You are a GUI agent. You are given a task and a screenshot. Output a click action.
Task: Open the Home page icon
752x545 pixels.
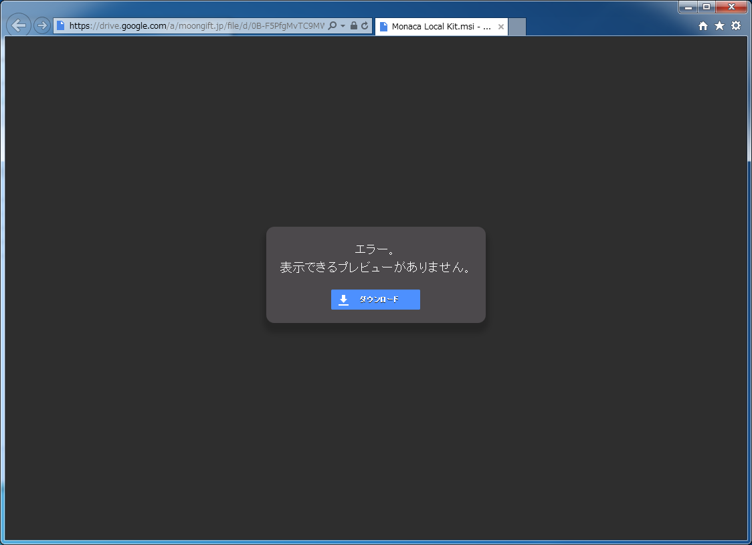[x=703, y=26]
